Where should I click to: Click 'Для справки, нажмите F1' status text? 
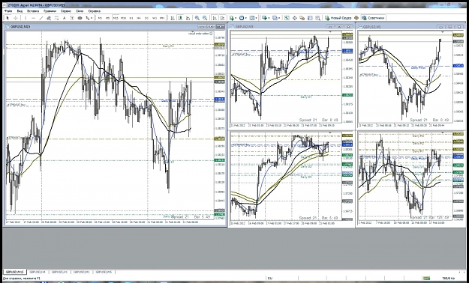tap(21, 279)
